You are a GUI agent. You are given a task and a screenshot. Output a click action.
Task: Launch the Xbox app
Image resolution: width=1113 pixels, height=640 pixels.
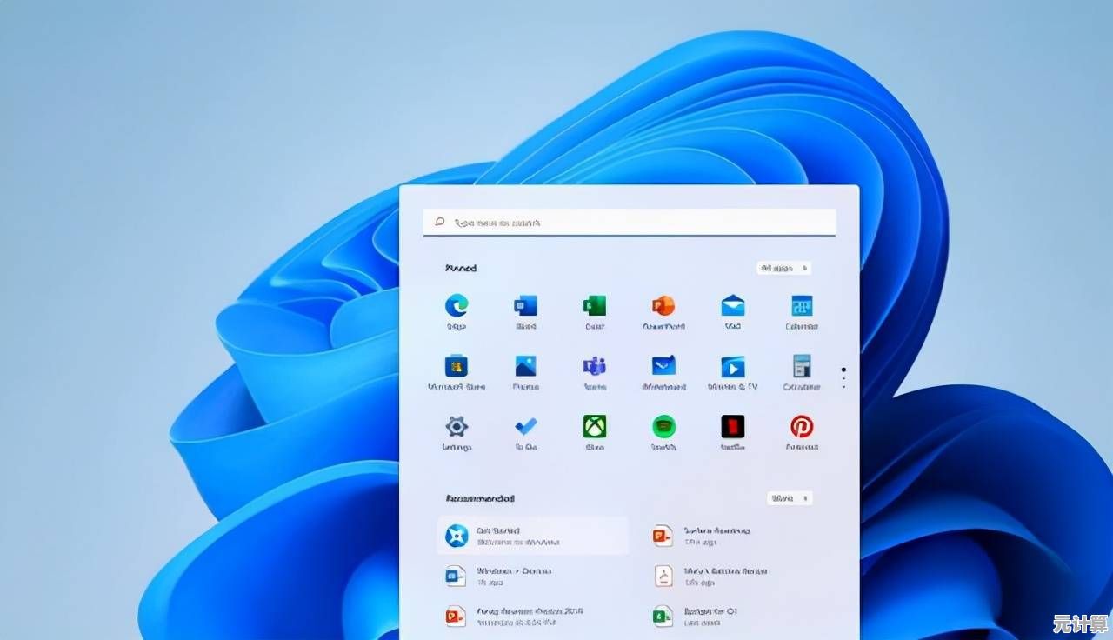tap(595, 426)
